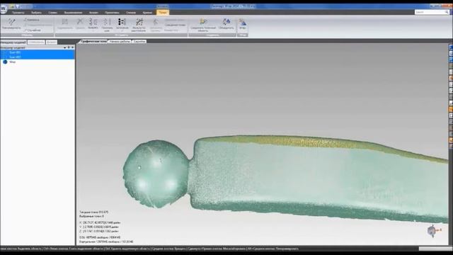This screenshot has width=453, height=255.
Task: Toggle pin on Model Manager panel header
Action: 69,47
